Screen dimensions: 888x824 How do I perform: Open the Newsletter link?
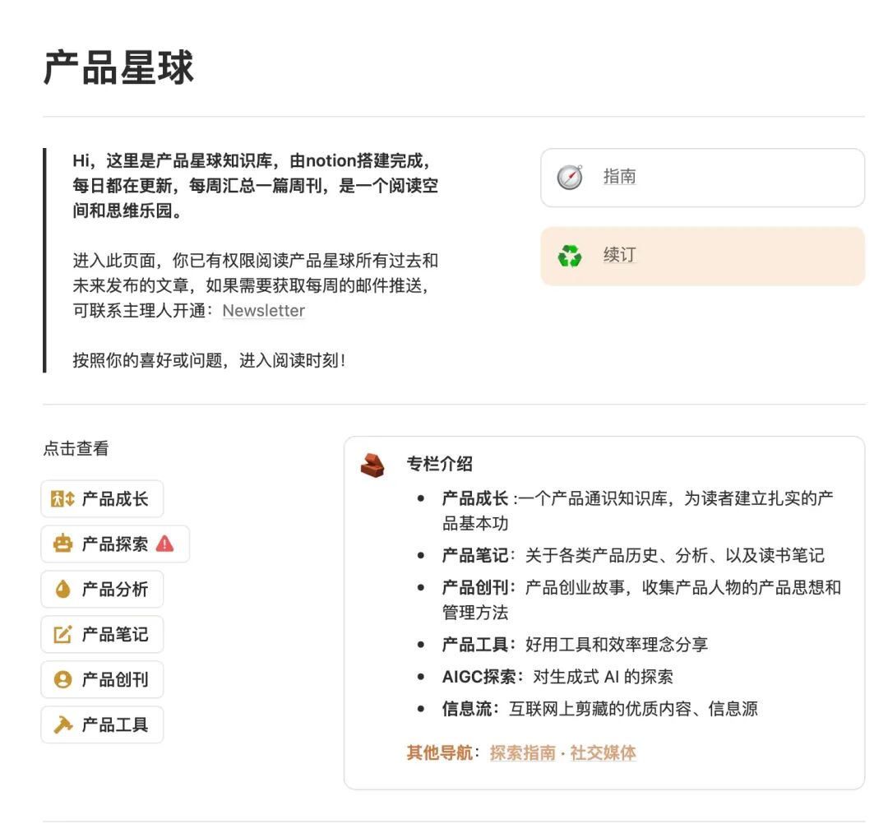click(263, 311)
